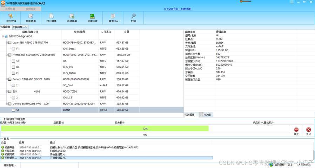Click the red 关闭 close icon in progress panel

click(x=309, y=129)
